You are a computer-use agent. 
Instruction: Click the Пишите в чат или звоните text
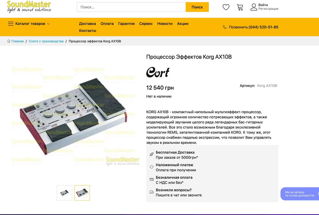[x=179, y=195]
